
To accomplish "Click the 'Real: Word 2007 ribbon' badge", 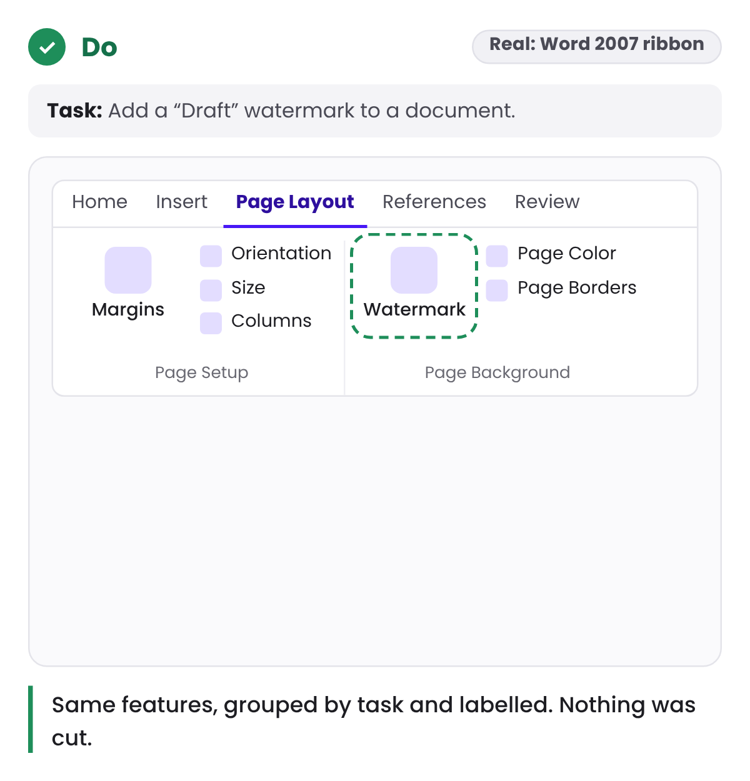I will pyautogui.click(x=597, y=46).
